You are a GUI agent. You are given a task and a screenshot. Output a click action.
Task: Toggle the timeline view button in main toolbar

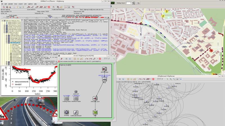(x=66, y=7)
